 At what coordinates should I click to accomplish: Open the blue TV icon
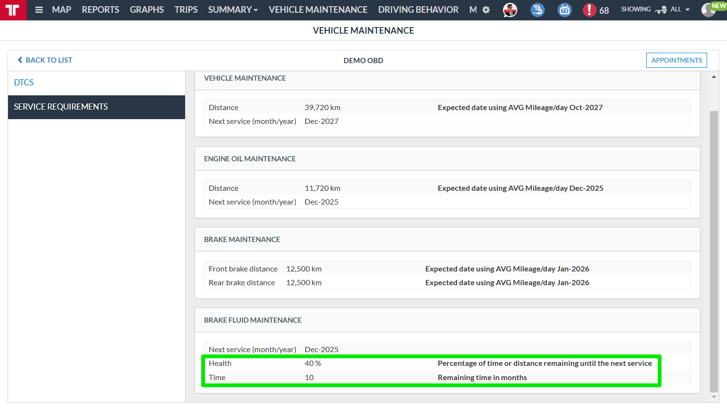564,10
